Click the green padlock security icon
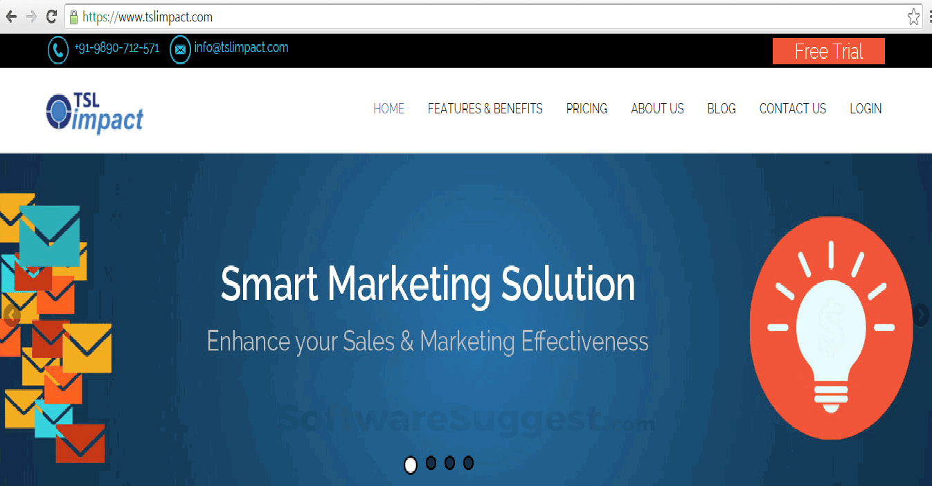The width and height of the screenshot is (932, 486). pyautogui.click(x=74, y=17)
